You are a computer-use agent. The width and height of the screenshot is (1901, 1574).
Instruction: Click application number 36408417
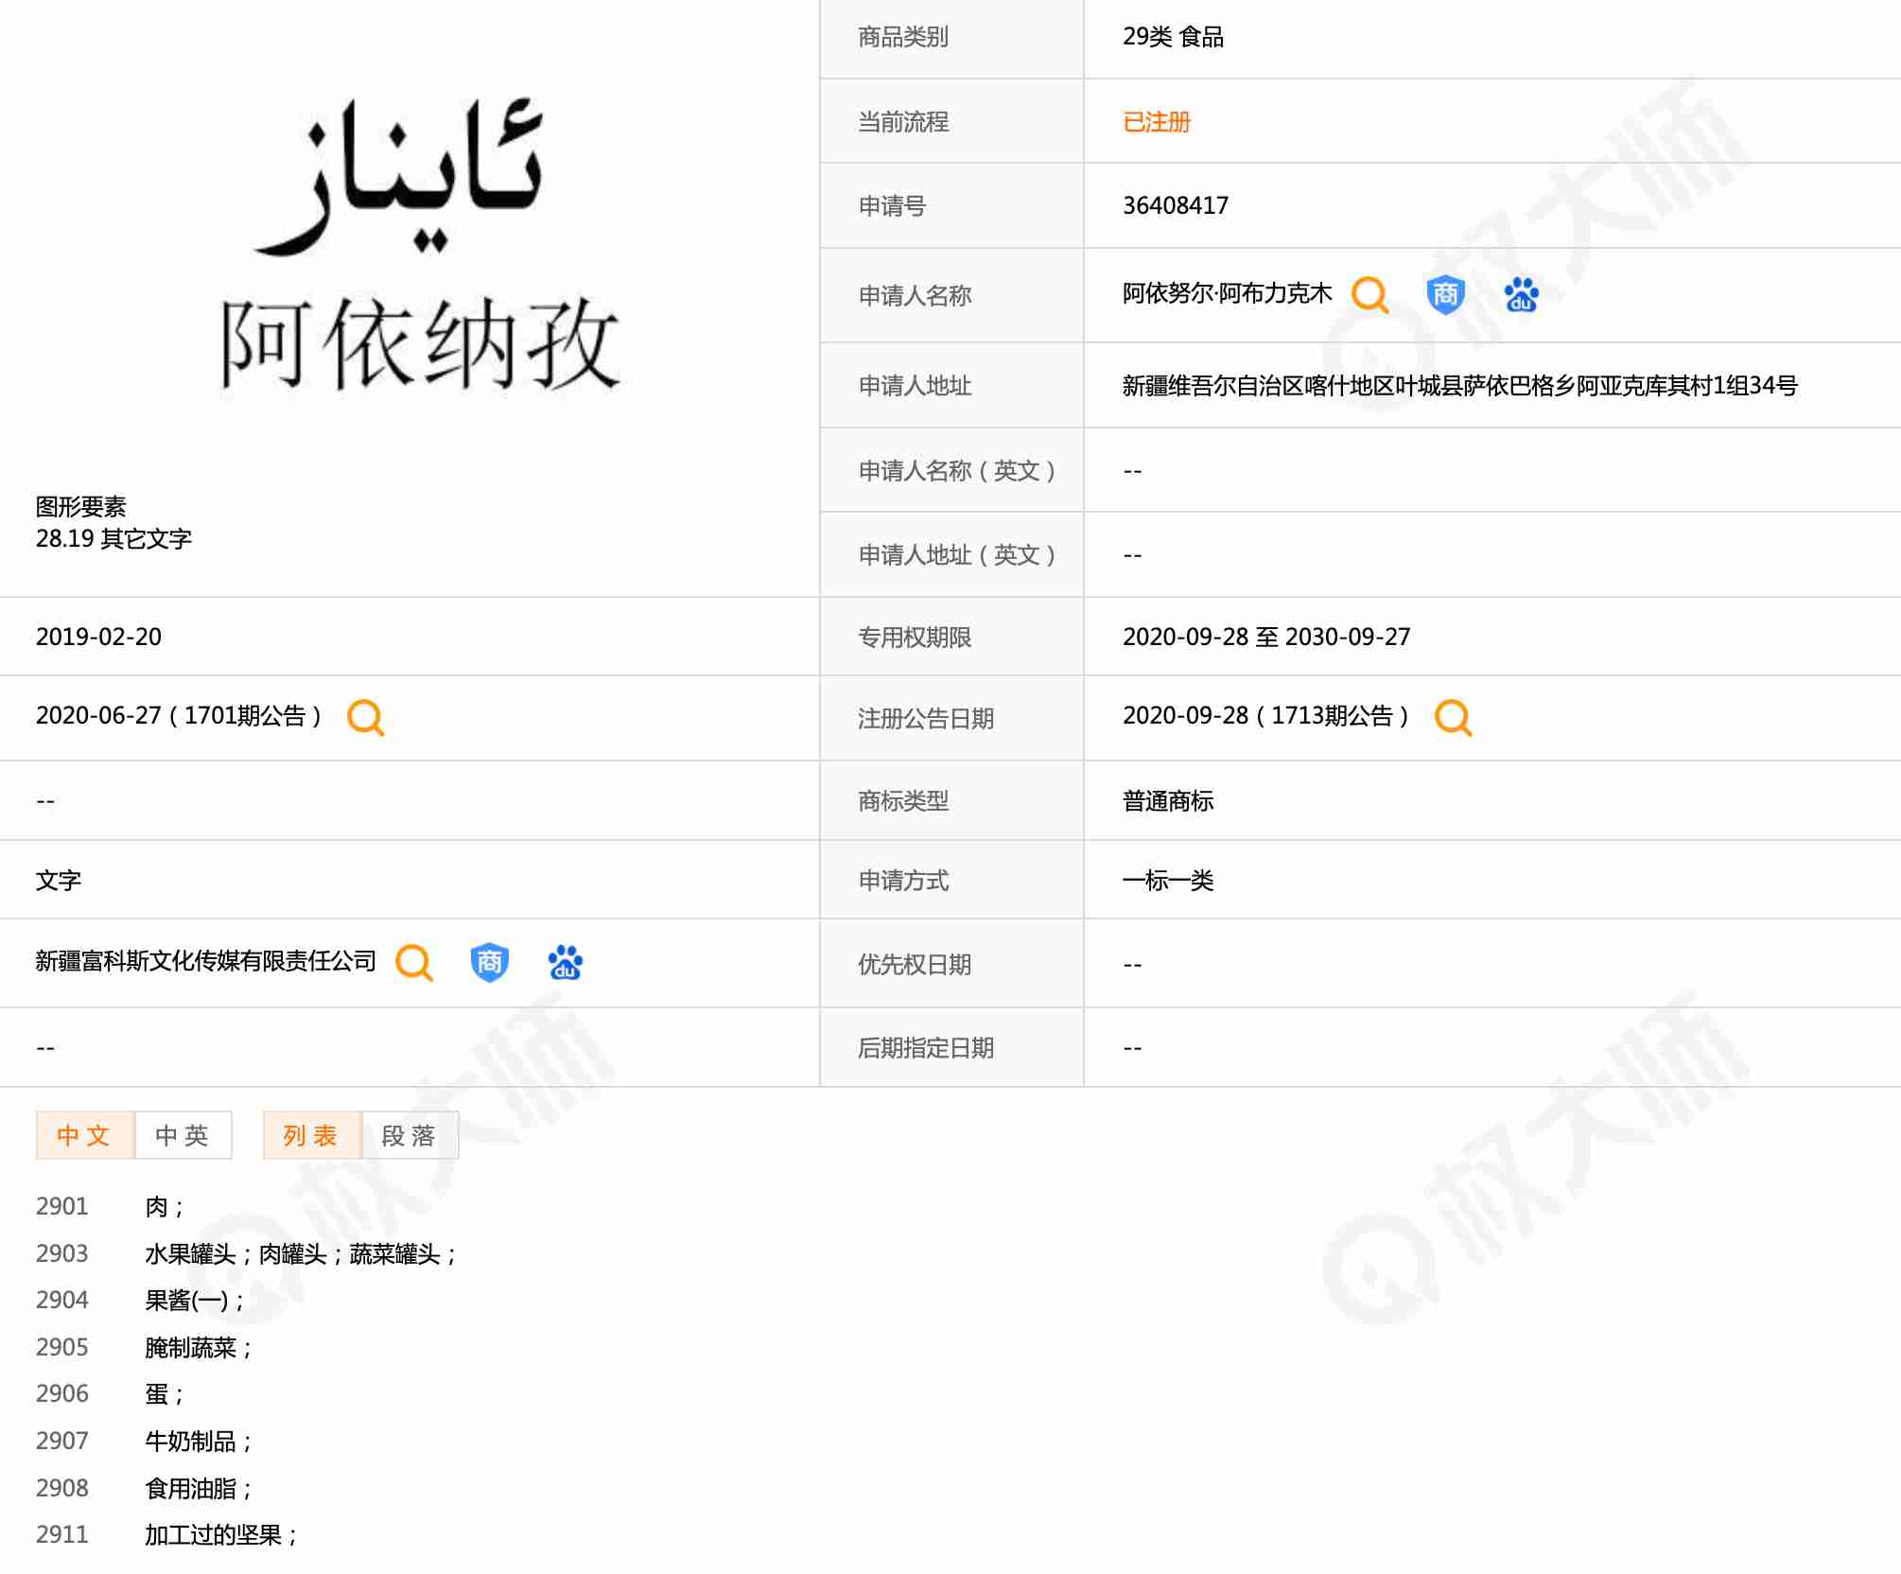point(1175,205)
